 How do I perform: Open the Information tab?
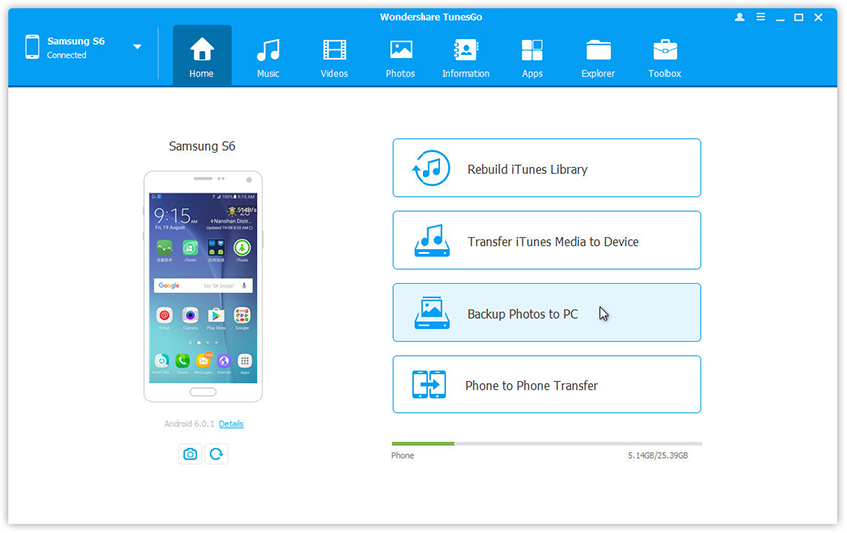point(466,55)
